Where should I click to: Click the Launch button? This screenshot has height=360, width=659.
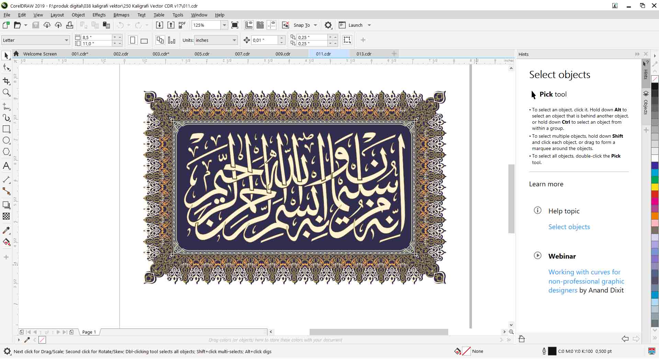[355, 25]
